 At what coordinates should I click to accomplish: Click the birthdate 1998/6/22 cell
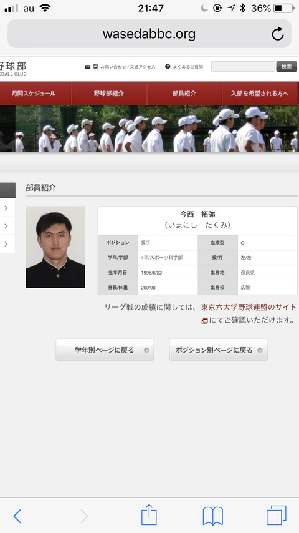(168, 273)
